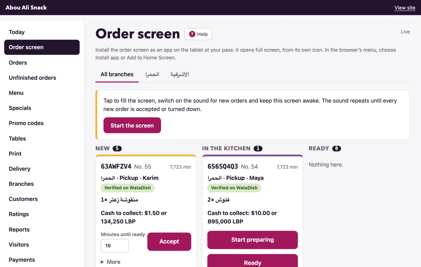Switch to the الحمرا branch tab
The height and width of the screenshot is (267, 421).
[152, 75]
